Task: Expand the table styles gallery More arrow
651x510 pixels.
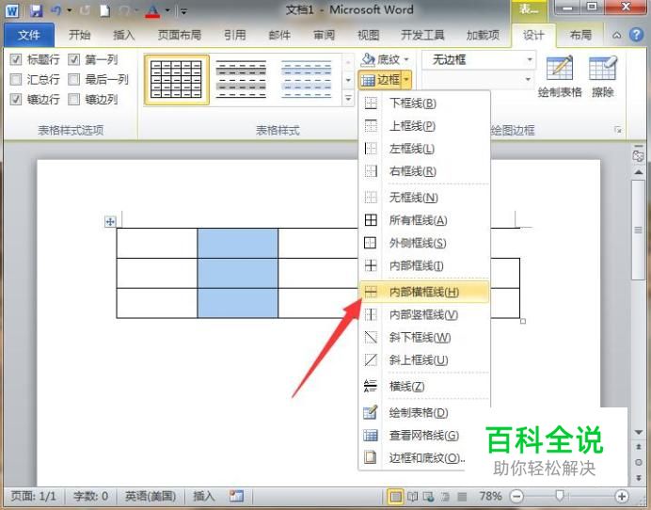Action: tap(348, 99)
